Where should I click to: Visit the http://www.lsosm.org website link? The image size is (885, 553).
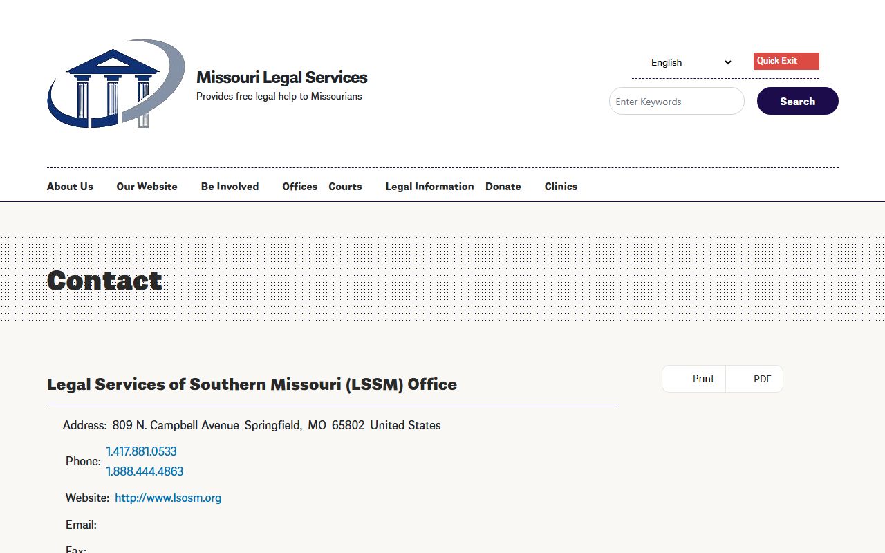tap(168, 498)
